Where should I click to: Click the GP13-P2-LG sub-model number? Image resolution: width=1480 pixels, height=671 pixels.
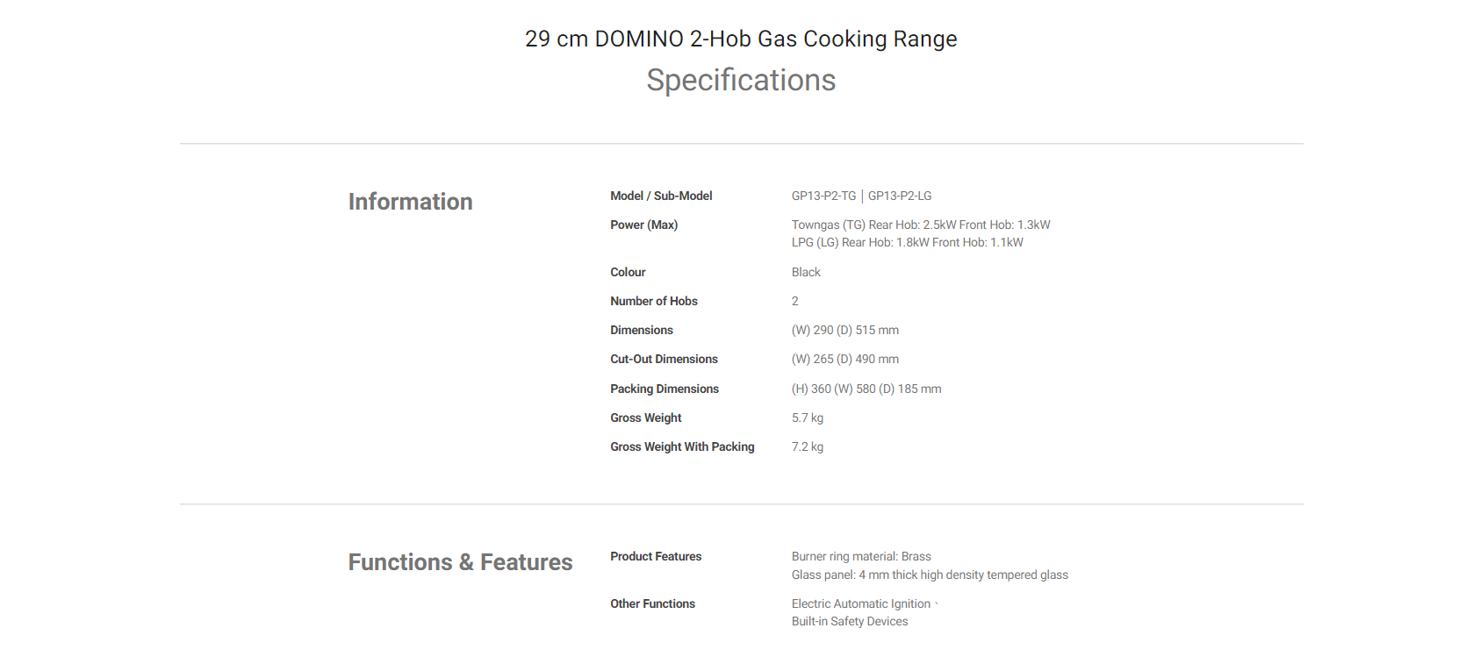(900, 196)
